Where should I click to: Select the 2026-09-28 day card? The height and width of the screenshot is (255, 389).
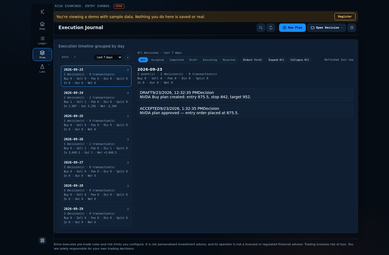tap(96, 192)
